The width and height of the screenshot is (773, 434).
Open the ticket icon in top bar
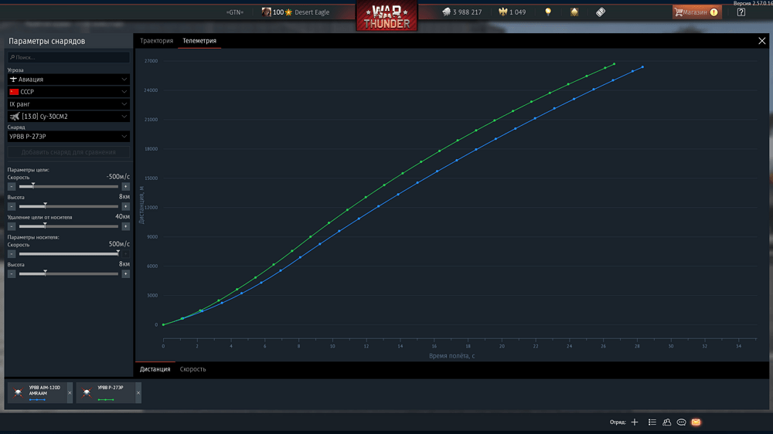click(x=601, y=12)
